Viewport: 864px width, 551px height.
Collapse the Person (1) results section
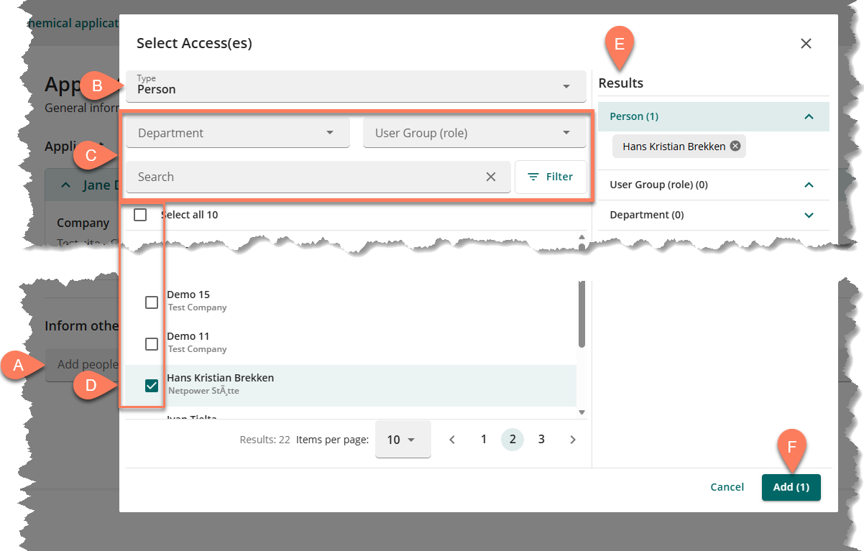(809, 116)
